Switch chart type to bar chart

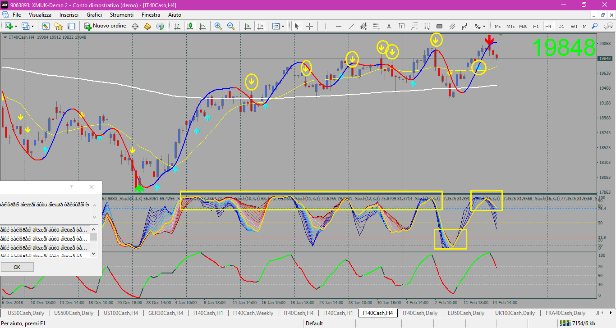(178, 26)
